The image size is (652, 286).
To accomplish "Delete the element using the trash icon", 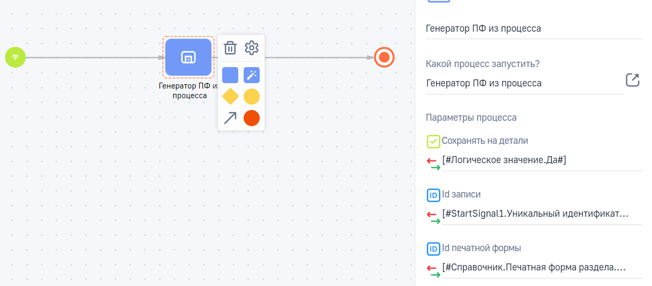I will 230,48.
